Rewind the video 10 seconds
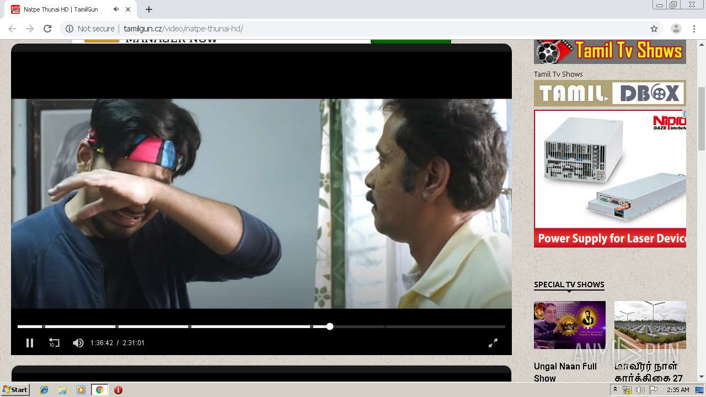This screenshot has height=397, width=706. (x=54, y=343)
